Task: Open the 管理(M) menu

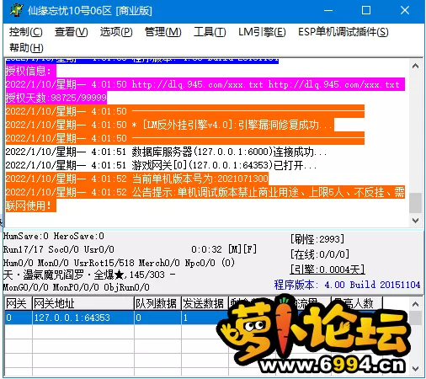Action: coord(162,32)
